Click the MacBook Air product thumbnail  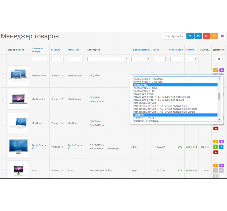coord(18,99)
